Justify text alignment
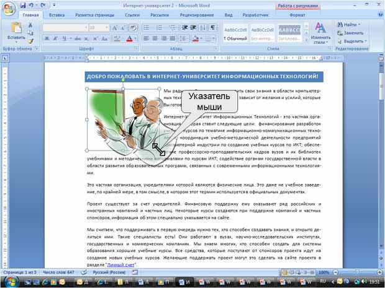 [x=173, y=38]
